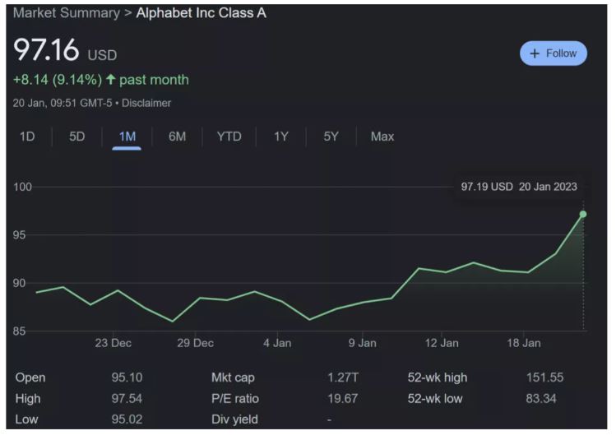Switch to the 1D chart range tab

27,137
